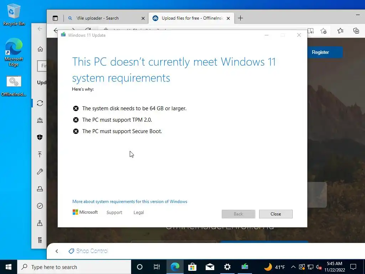Close the 'Upload files for free' tab
Screen dimensions: 365x274
[x=228, y=18]
